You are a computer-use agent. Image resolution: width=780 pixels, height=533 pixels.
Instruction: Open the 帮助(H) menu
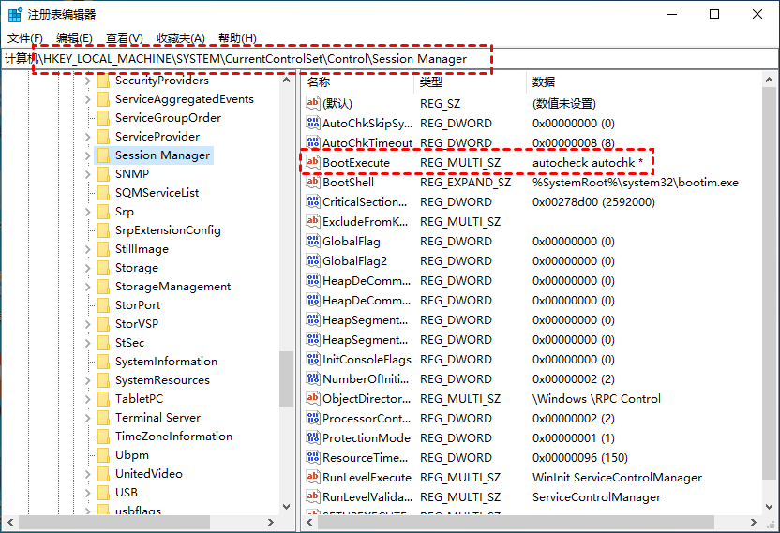[x=237, y=38]
